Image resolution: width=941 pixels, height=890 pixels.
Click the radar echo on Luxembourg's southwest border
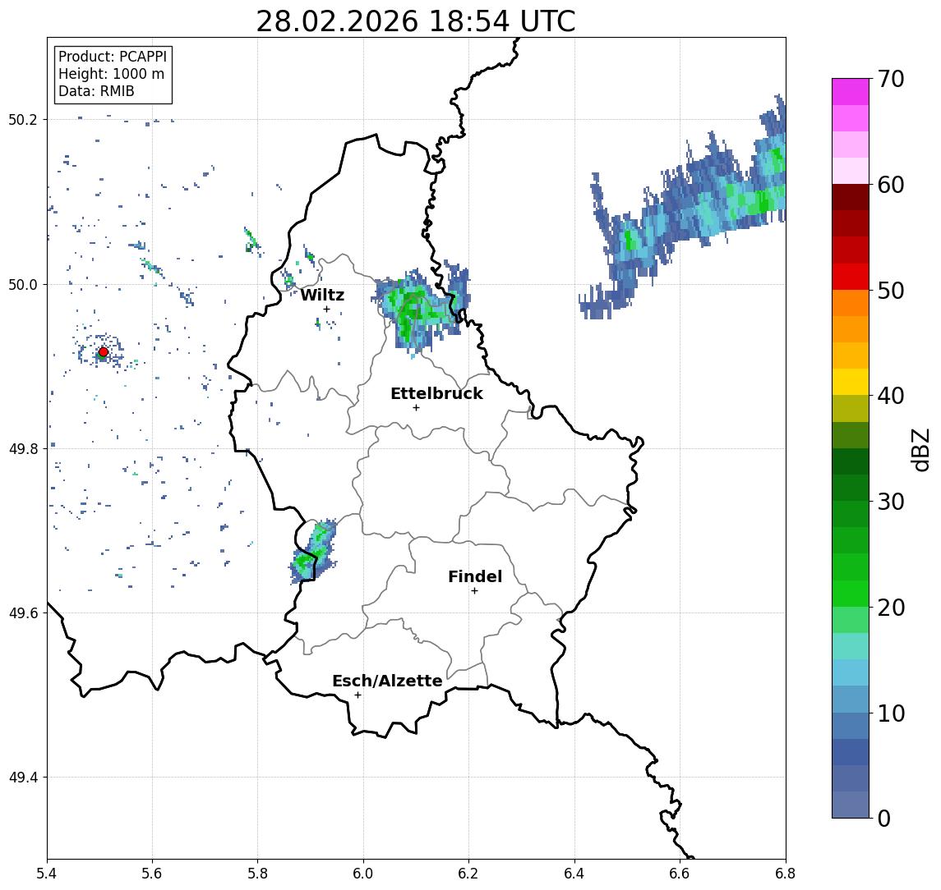click(312, 553)
